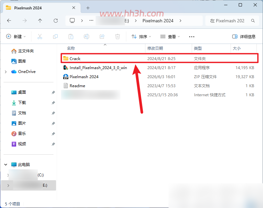Screen dimensions: 263x208
Task: Unpin 图片 using its pin icon
Action: click(x=53, y=124)
